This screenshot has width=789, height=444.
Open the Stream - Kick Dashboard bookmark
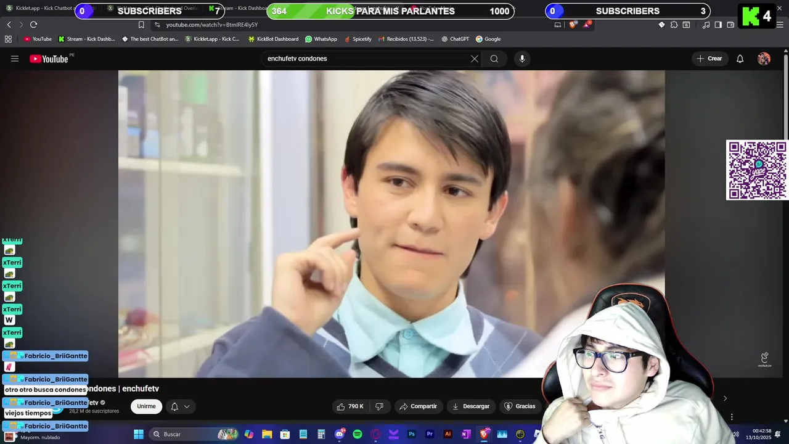[86, 39]
